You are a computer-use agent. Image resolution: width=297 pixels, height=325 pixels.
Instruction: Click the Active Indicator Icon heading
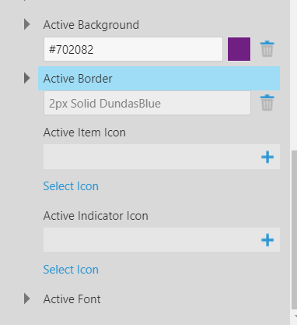pos(96,216)
